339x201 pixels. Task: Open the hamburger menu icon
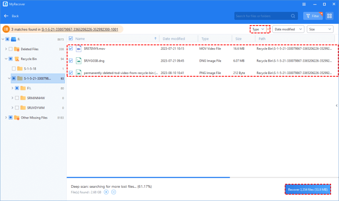(304, 4)
